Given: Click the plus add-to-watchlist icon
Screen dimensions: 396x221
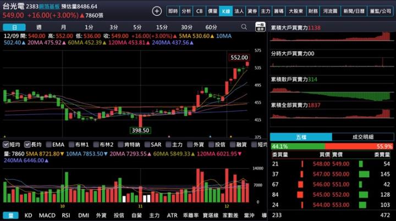Looking at the screenshot, I should (x=157, y=11).
